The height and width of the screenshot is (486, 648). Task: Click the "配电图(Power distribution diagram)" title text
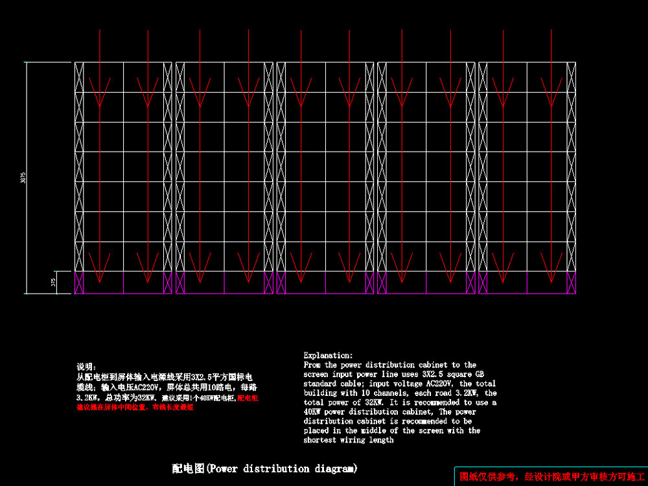tap(264, 469)
